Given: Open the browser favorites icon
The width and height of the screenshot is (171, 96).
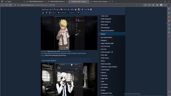Looking at the screenshot, I should (149, 5).
